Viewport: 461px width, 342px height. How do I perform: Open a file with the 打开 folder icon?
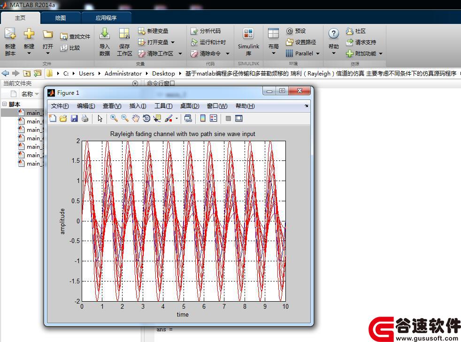(x=47, y=34)
